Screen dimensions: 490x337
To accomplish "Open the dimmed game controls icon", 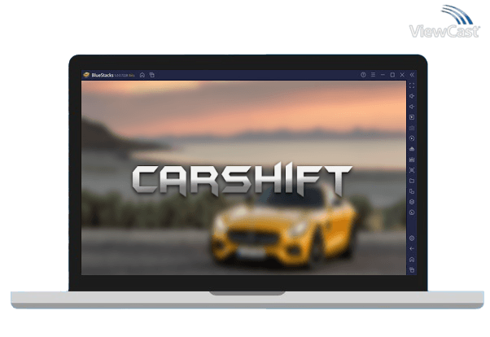I will (412, 128).
